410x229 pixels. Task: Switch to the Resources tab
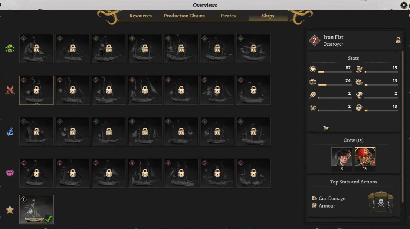tap(140, 16)
